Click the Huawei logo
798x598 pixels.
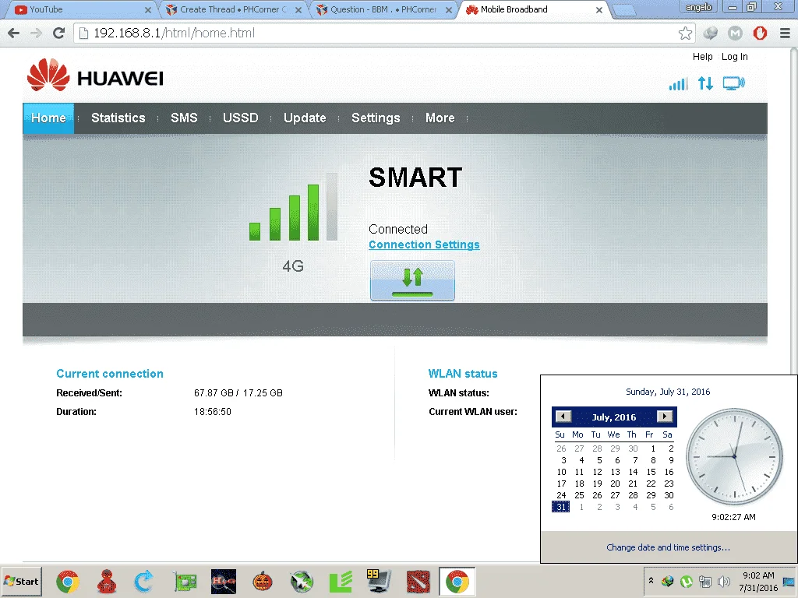pos(95,76)
